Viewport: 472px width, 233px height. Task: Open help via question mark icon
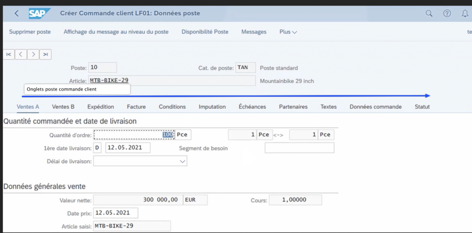point(447,13)
